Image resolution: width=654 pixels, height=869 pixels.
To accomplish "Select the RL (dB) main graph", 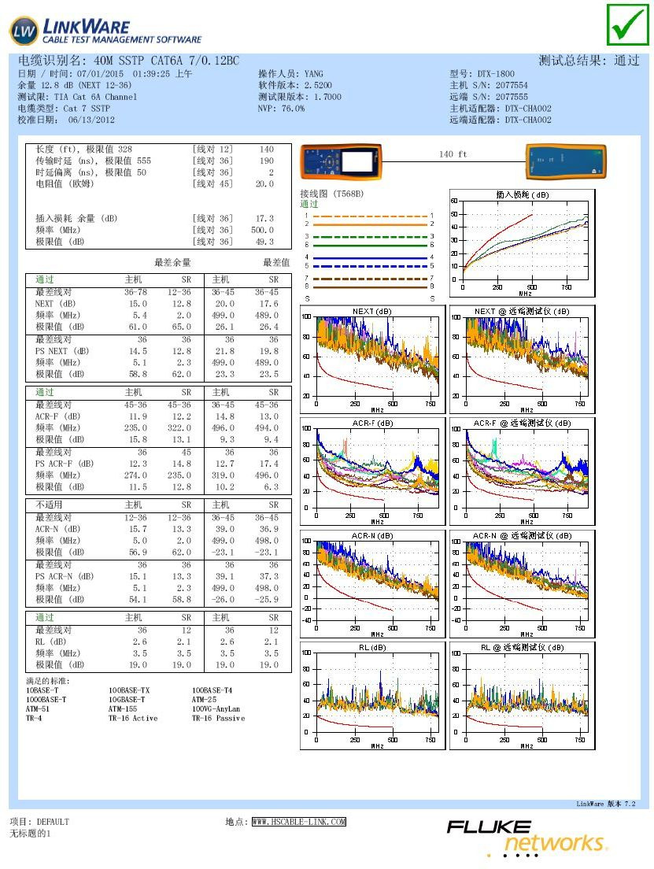I will [x=372, y=696].
